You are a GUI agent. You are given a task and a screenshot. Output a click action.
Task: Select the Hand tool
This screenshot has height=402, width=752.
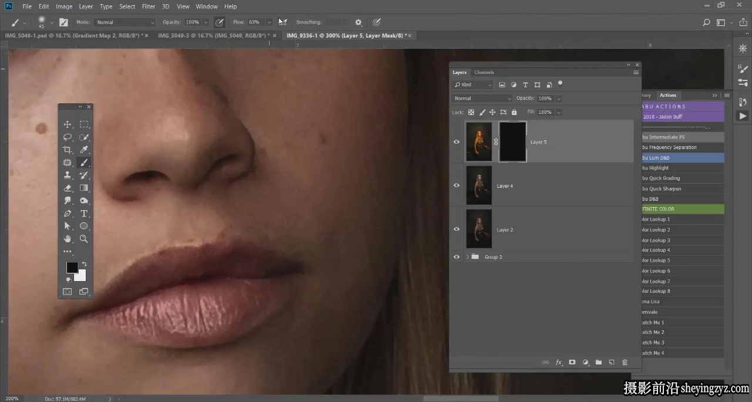(68, 239)
